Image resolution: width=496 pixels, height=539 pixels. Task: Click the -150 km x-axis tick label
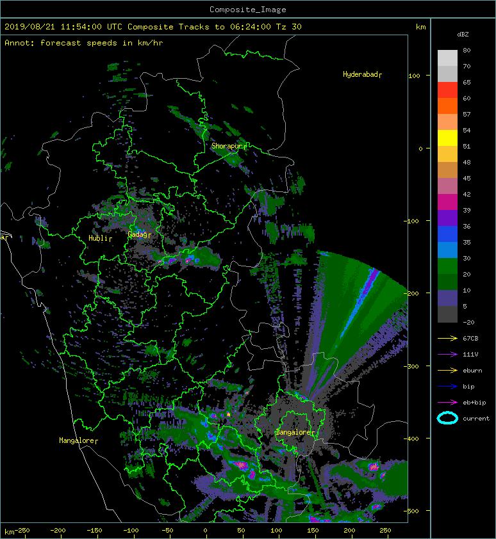pyautogui.click(x=94, y=531)
